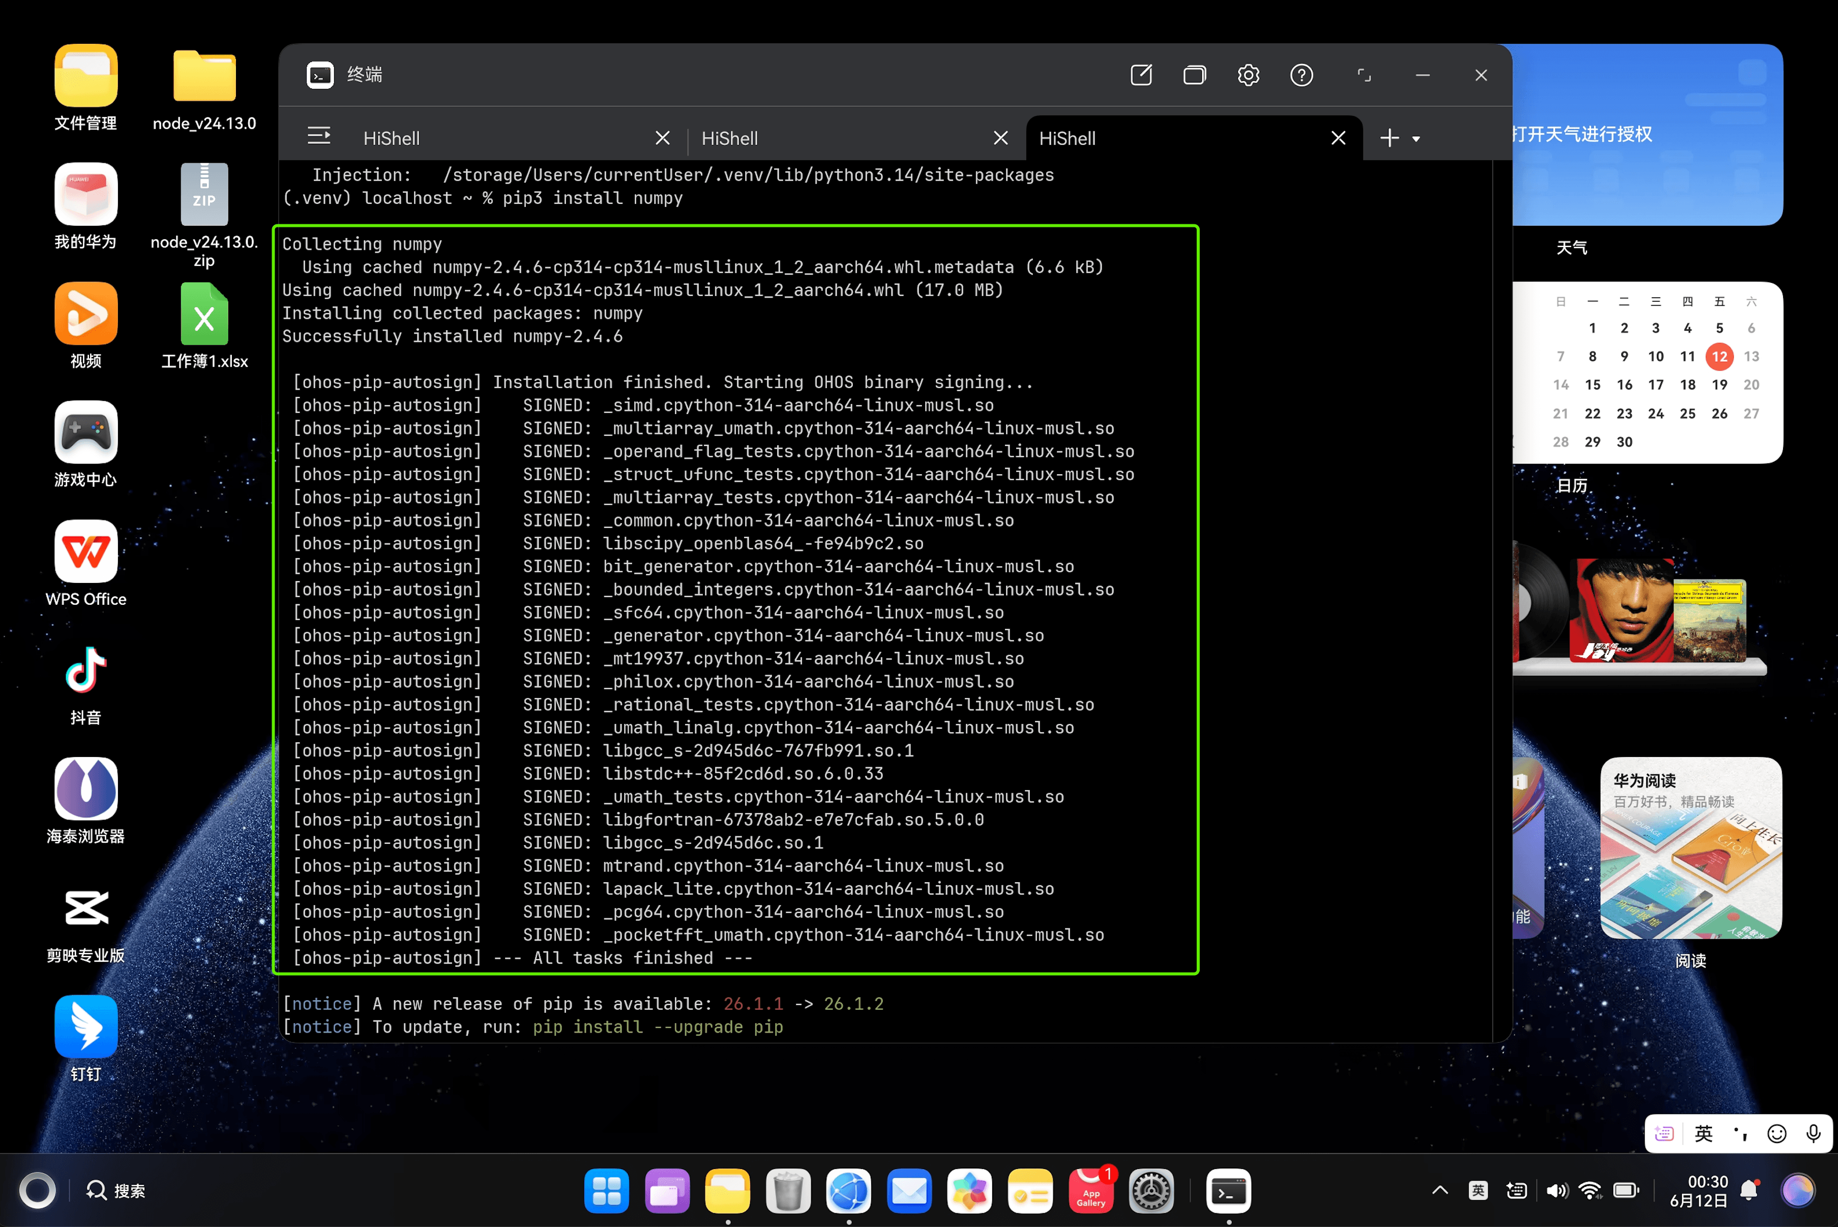The width and height of the screenshot is (1838, 1227).
Task: Check battery status in tray
Action: tap(1626, 1190)
